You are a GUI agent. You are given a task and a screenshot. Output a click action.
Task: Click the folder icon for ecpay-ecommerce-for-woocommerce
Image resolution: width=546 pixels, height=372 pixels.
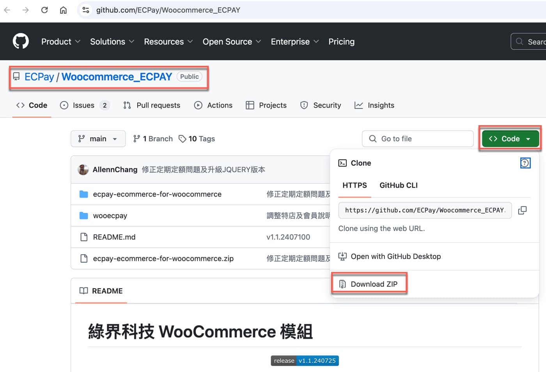83,194
